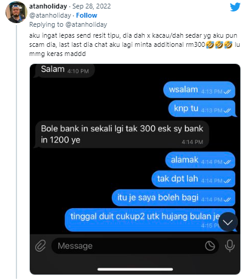Tap the home indicator bar
This screenshot has height=280, width=247.
tap(135, 269)
